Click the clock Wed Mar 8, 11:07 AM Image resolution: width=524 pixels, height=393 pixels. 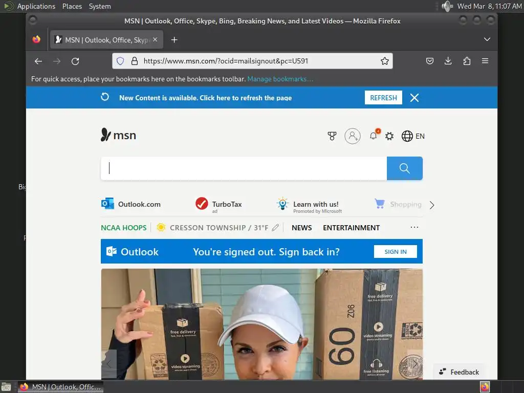click(489, 6)
